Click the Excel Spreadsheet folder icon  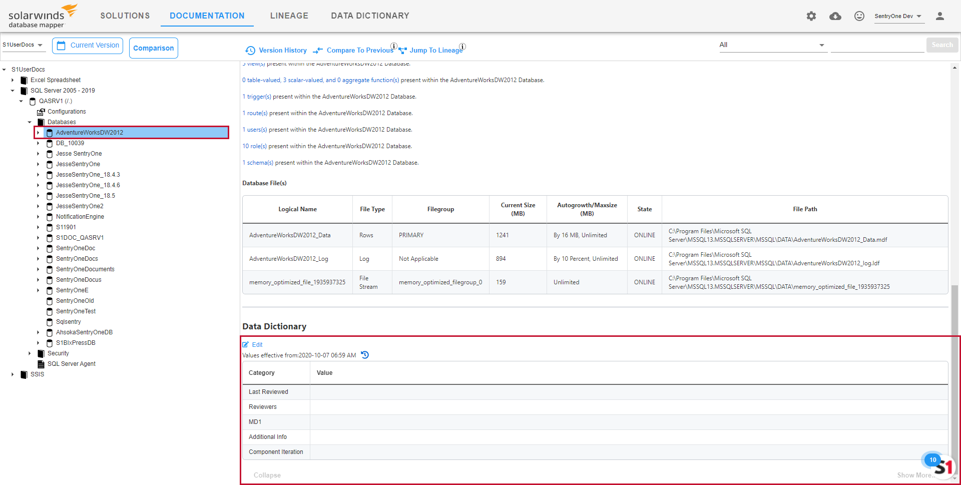click(24, 80)
